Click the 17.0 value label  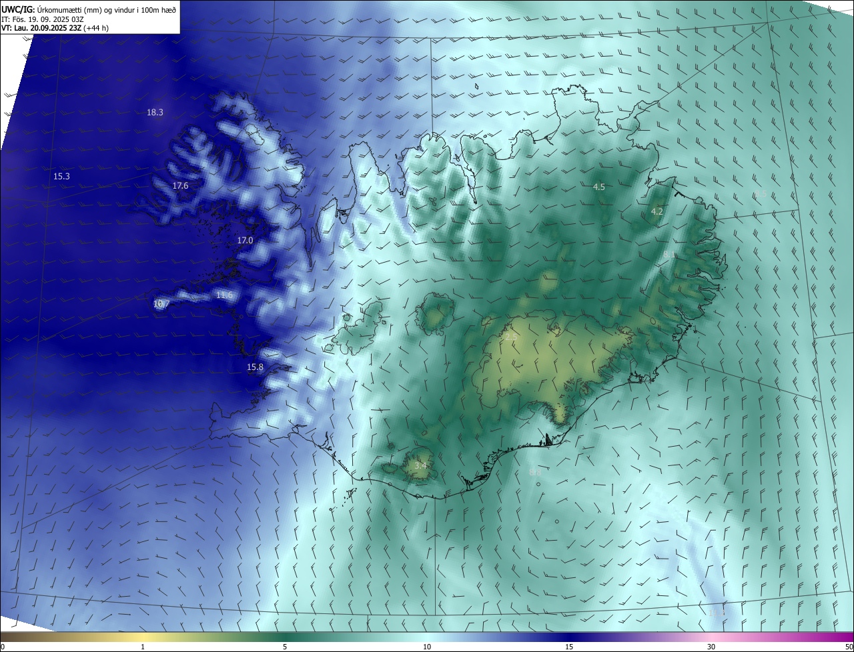point(245,240)
